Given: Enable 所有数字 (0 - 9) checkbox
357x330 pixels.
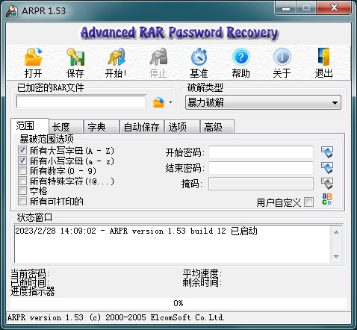Looking at the screenshot, I should [22, 170].
